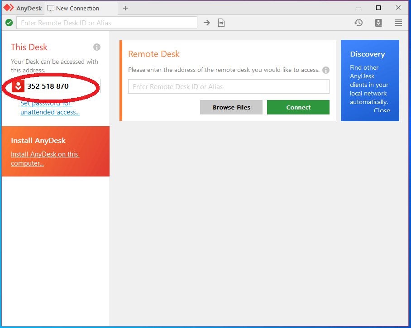Image resolution: width=411 pixels, height=328 pixels.
Task: Click the green connection status checkmark icon
Action: [9, 23]
